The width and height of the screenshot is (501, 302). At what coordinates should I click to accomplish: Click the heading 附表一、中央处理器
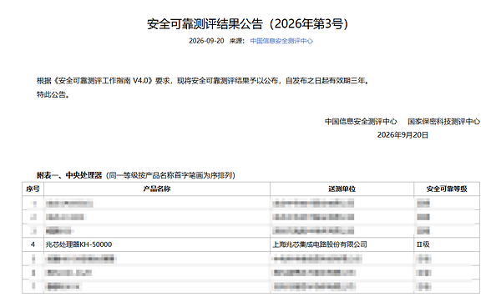pyautogui.click(x=69, y=175)
